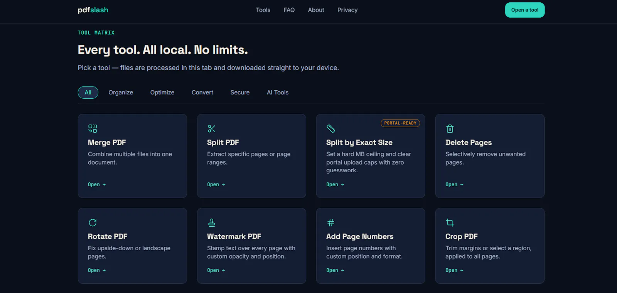Screen dimensions: 617x293
Task: Select the AI Tools filter tab
Action: (278, 93)
